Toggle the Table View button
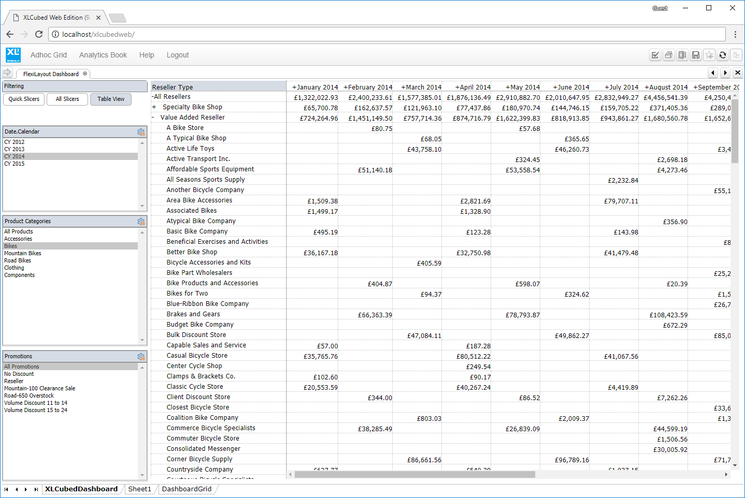The height and width of the screenshot is (498, 745). pos(111,99)
